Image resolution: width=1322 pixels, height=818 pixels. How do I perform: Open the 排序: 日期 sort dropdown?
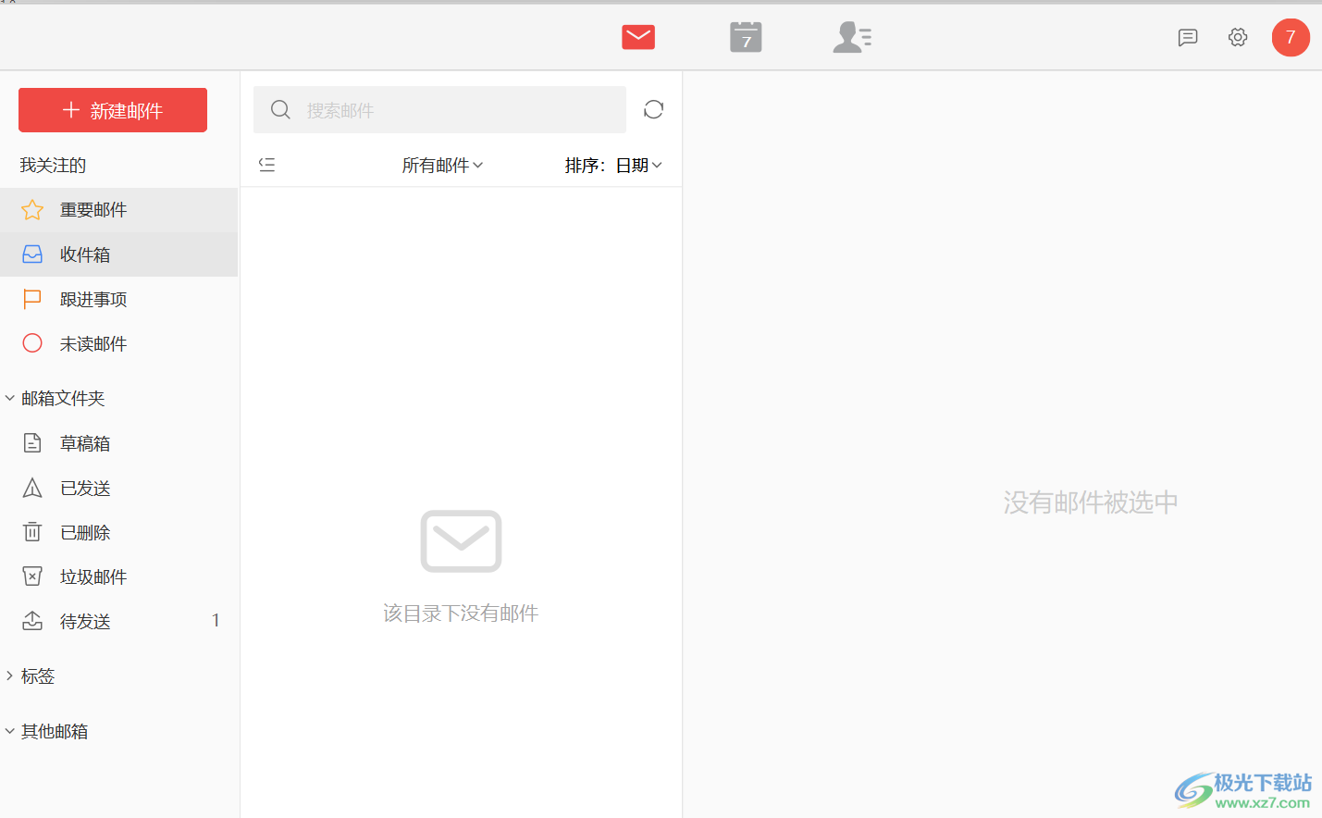pyautogui.click(x=613, y=165)
